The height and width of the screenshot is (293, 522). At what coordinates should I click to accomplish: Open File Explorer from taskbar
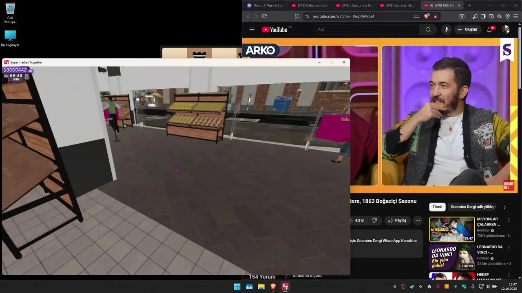(x=261, y=286)
